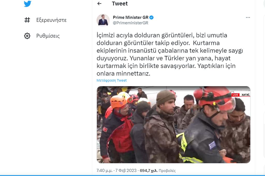Click the blue verified badge
The image size is (265, 176).
(151, 17)
